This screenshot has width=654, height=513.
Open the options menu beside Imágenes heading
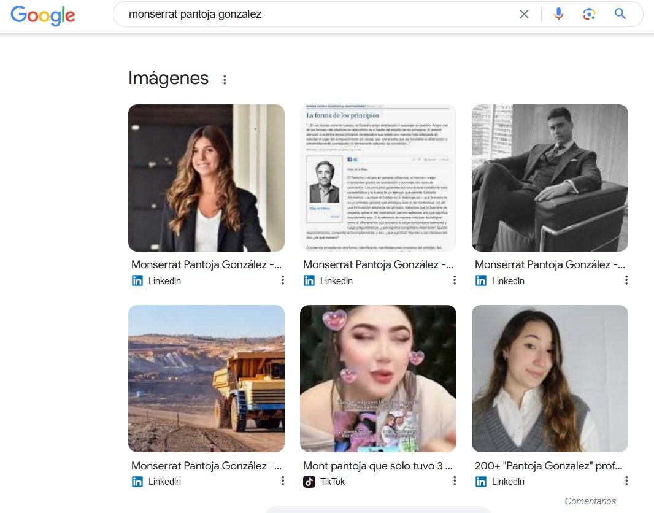(225, 80)
